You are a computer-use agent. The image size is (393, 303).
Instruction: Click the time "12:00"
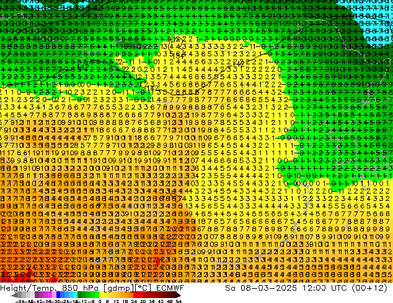pos(314,288)
